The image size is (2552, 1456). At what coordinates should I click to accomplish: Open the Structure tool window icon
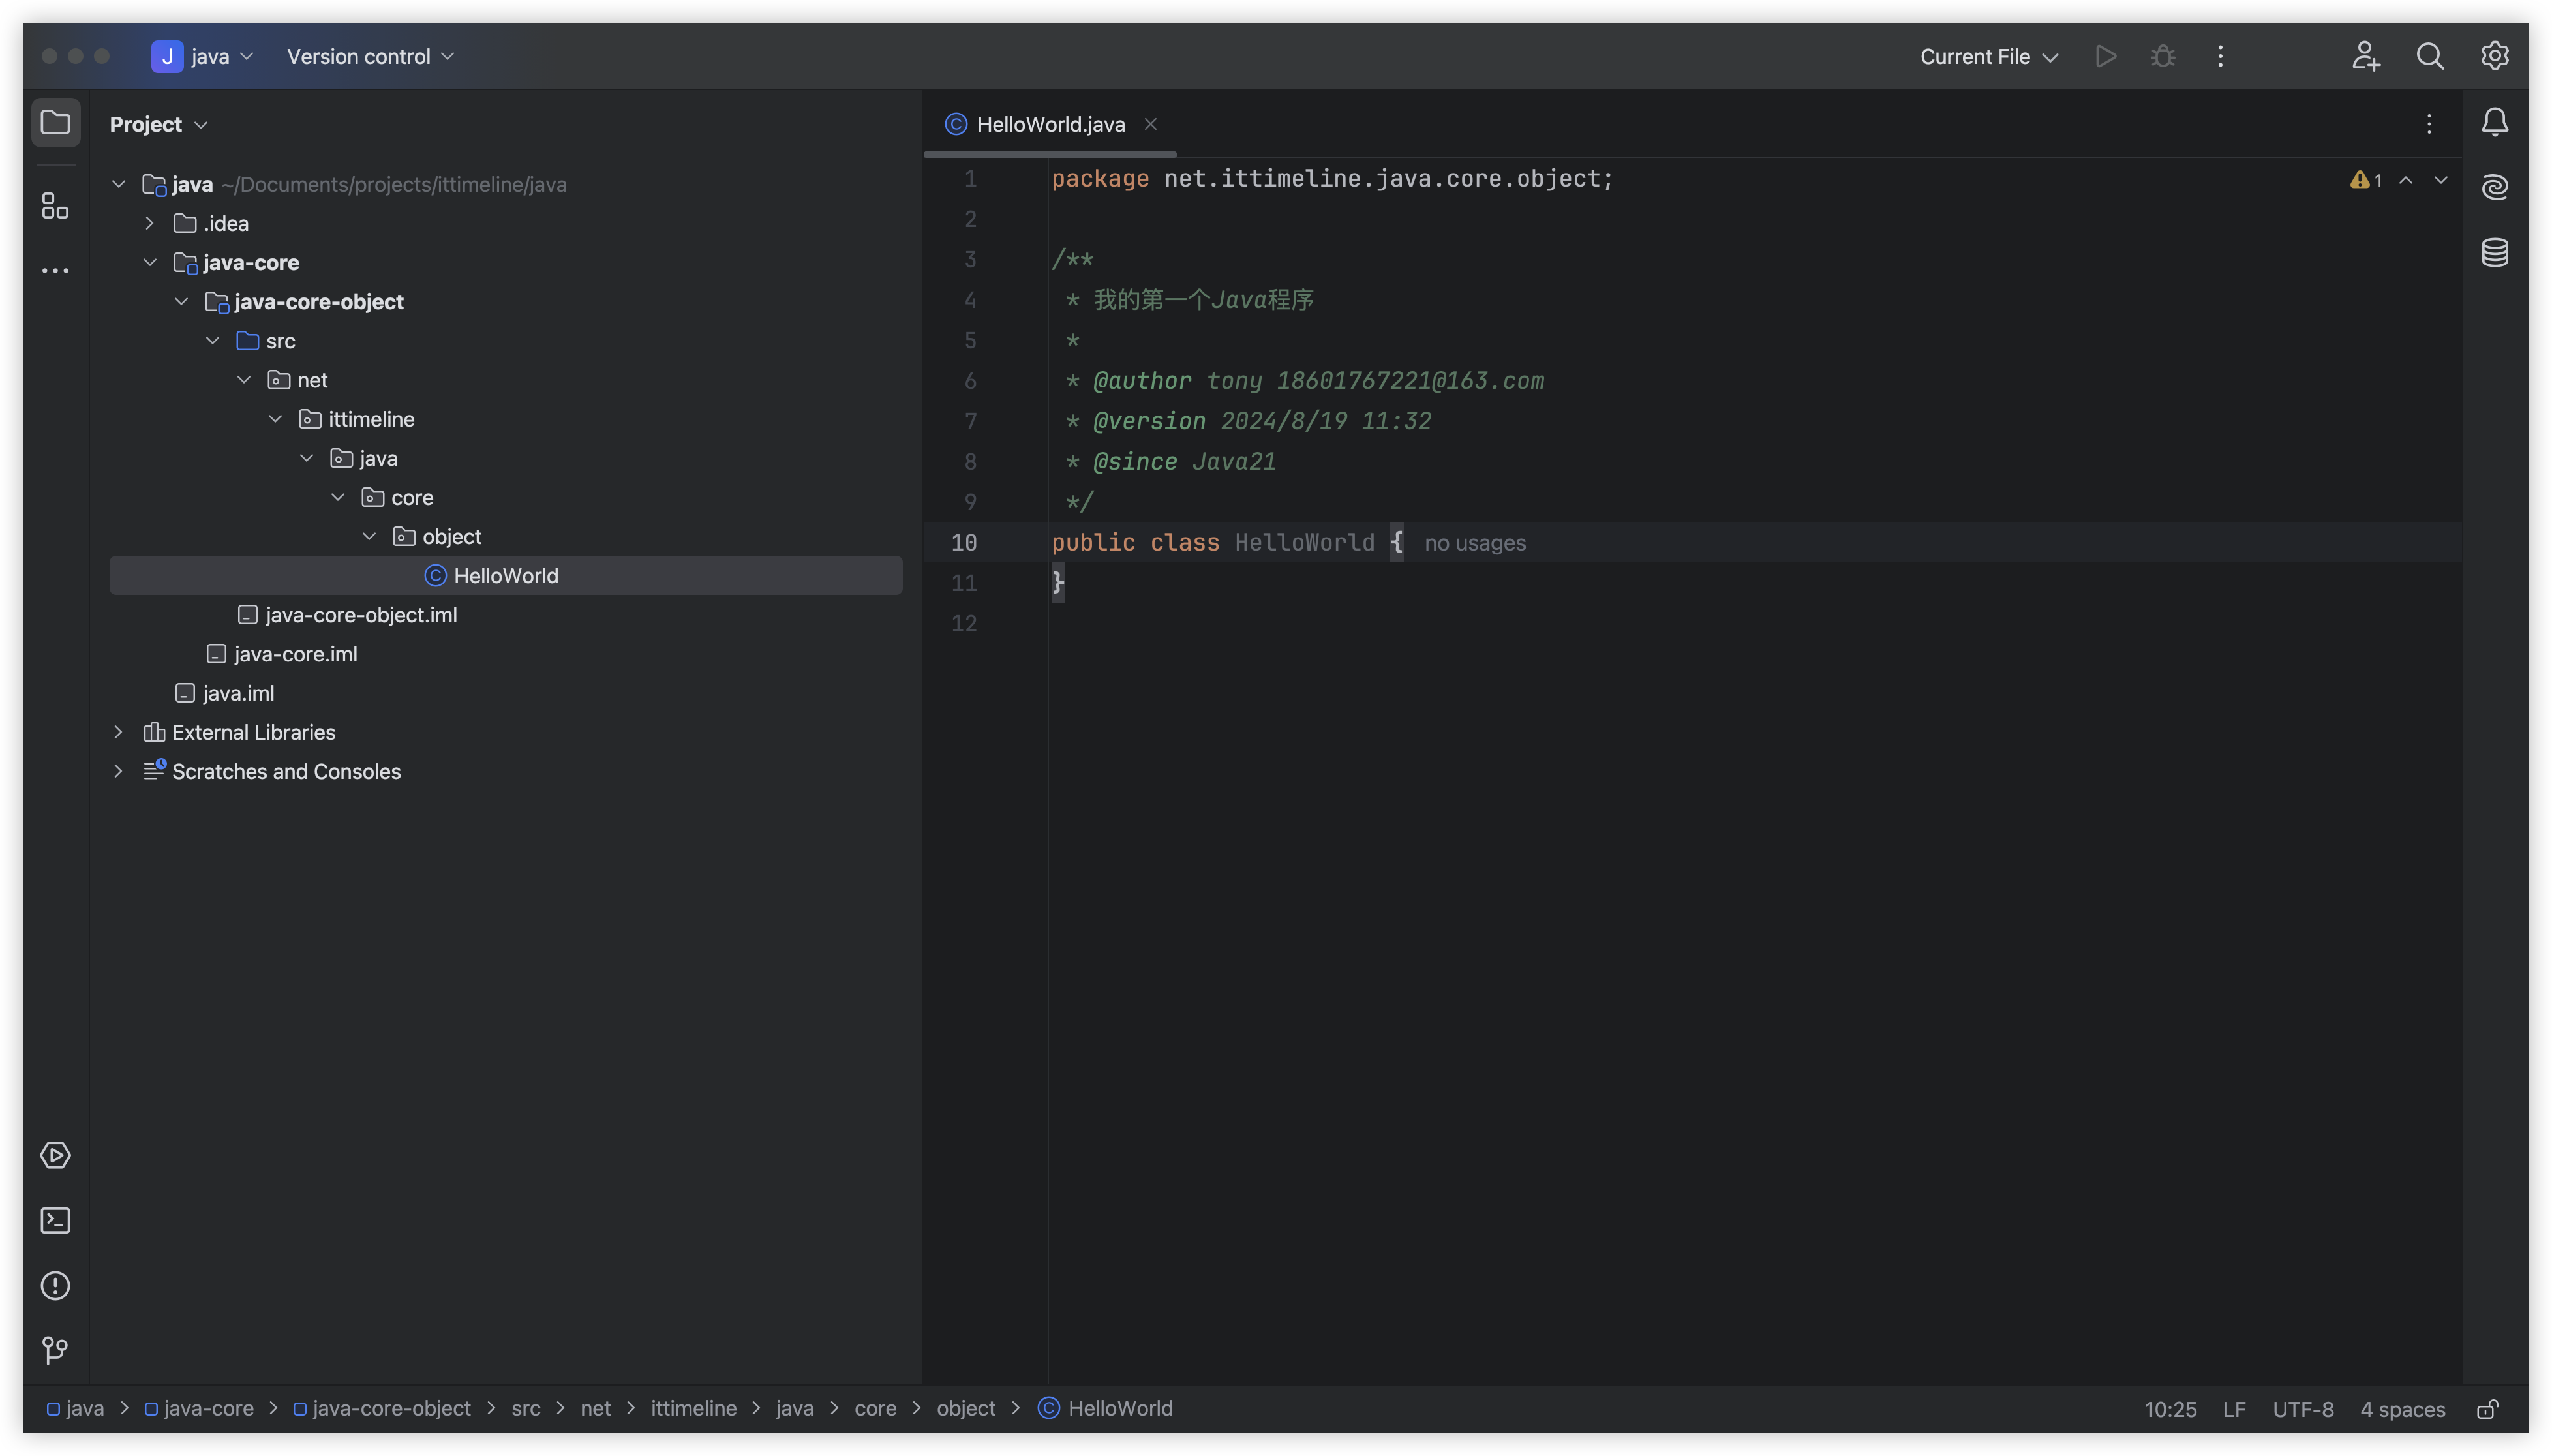[55, 207]
